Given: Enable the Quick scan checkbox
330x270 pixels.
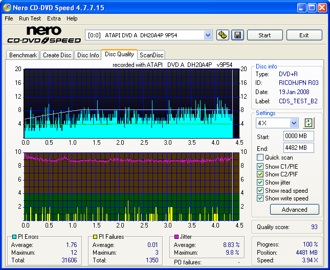Looking at the screenshot, I should 260,157.
